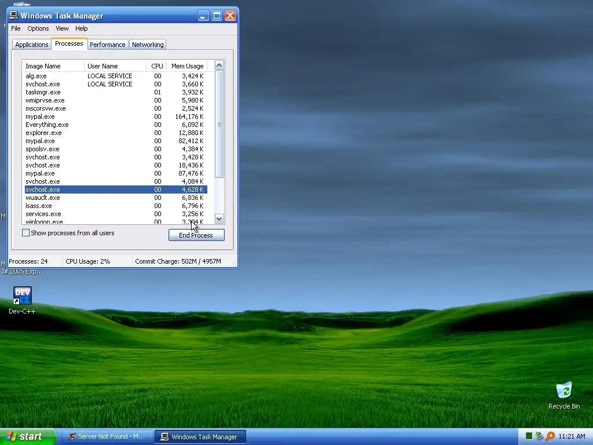Image resolution: width=593 pixels, height=445 pixels.
Task: Switch to the Performance tab
Action: 107,44
